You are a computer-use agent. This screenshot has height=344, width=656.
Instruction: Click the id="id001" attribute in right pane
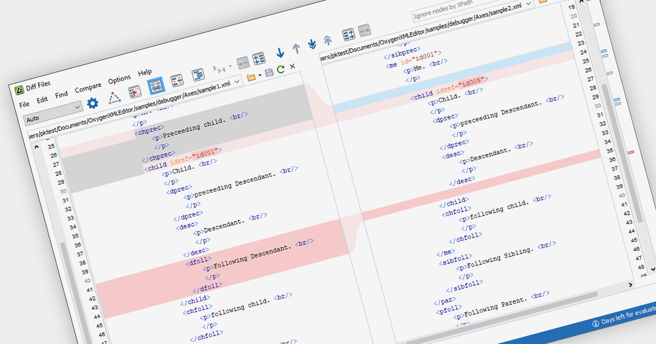click(x=420, y=58)
